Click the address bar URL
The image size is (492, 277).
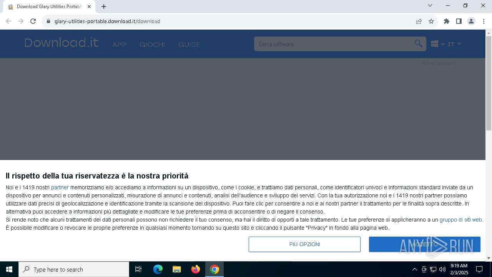click(x=107, y=21)
